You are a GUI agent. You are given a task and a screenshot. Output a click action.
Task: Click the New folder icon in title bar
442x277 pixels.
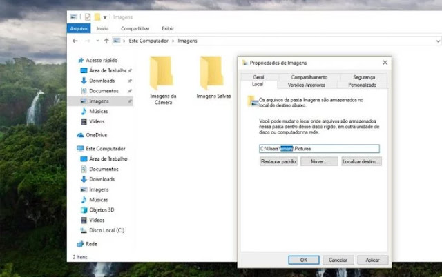click(97, 17)
